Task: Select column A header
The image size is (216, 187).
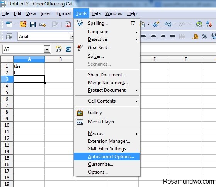Action: (x=29, y=59)
